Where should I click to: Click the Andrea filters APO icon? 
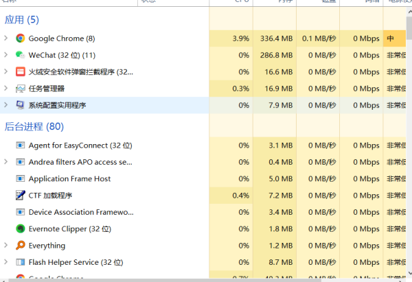(20, 162)
